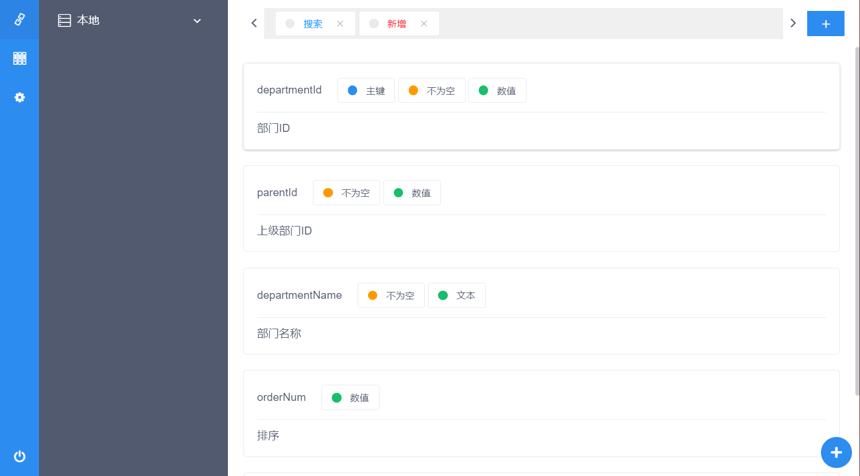Click the parentId field name
The height and width of the screenshot is (476, 860).
pos(277,193)
